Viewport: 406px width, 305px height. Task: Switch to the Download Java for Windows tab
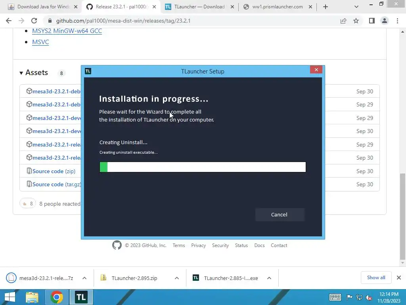[43, 7]
